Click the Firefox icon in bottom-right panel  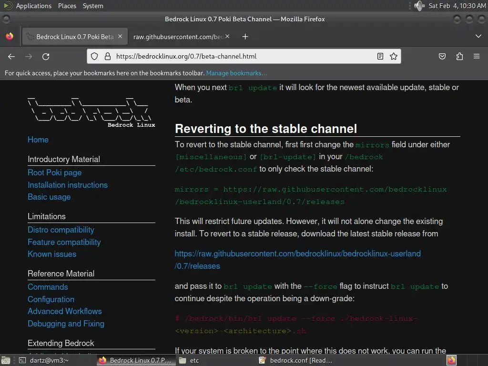pyautogui.click(x=451, y=360)
